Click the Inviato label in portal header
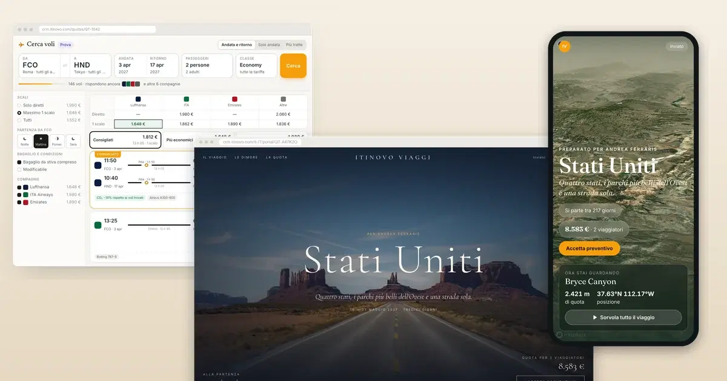Image resolution: width=727 pixels, height=381 pixels. tap(539, 157)
